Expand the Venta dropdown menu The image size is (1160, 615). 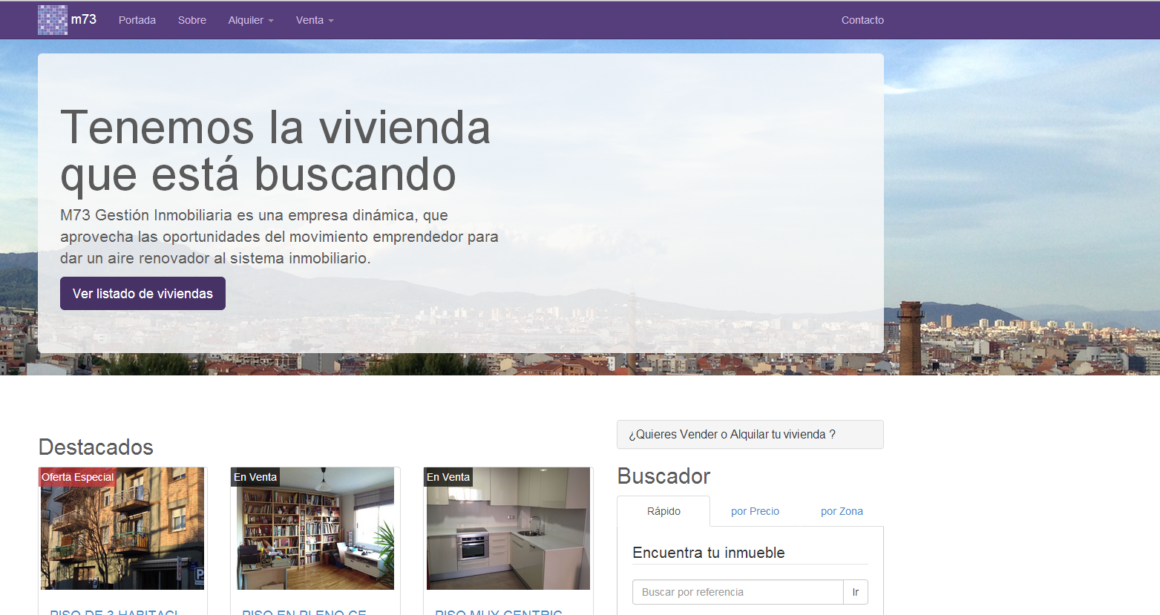[x=315, y=20]
